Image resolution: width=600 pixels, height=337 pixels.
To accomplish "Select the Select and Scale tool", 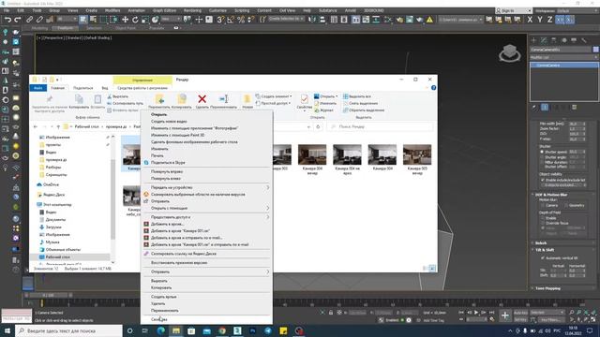I will click(145, 20).
